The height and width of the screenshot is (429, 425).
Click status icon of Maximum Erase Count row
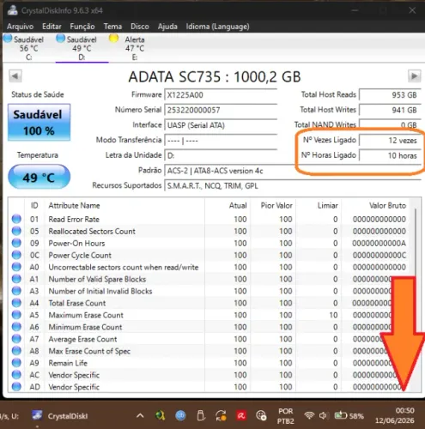16,315
